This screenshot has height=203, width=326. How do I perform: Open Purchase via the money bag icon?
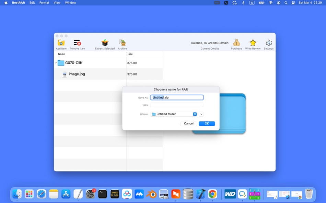tap(236, 42)
